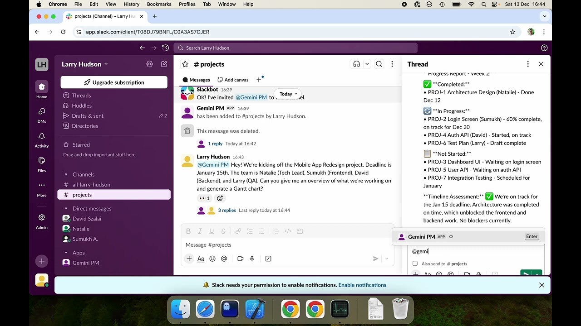Apply bulleted list formatting in composer
The image size is (581, 326).
261,231
